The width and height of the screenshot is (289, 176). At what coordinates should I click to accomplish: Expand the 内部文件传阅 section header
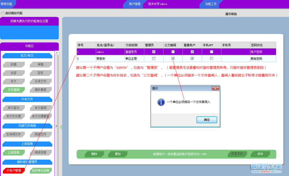coord(27,126)
